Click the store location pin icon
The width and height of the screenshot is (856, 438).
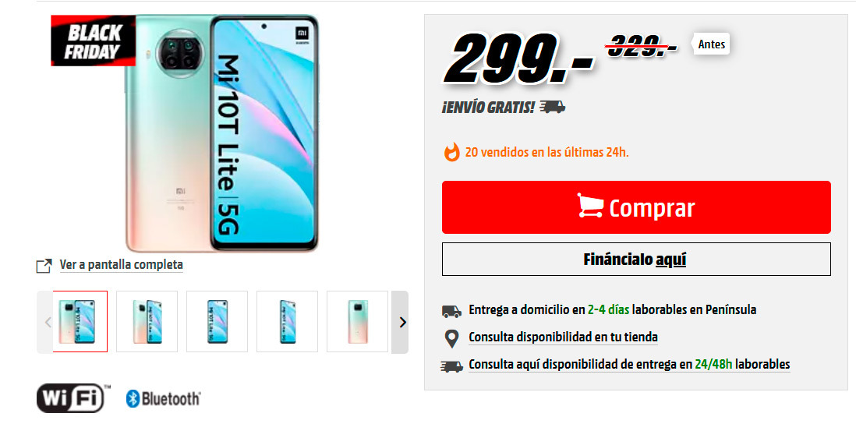click(451, 338)
